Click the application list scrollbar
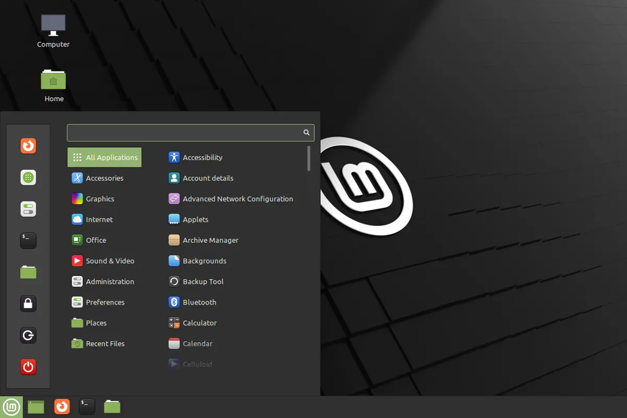Image resolution: width=627 pixels, height=418 pixels. tap(309, 158)
